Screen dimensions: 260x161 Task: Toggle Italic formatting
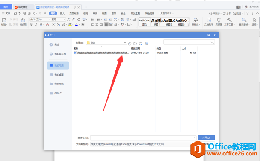36,24
